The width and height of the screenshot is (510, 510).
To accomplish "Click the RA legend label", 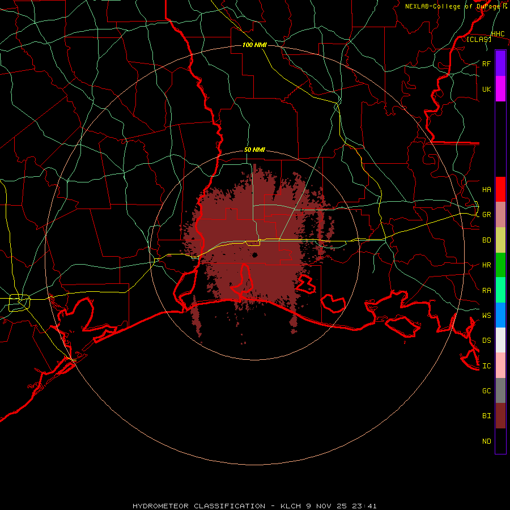I will (486, 291).
